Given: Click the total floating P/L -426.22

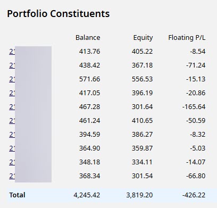Looking at the screenshot, I should 194,195.
